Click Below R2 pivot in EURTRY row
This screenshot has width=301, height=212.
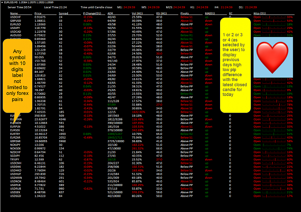(186, 134)
